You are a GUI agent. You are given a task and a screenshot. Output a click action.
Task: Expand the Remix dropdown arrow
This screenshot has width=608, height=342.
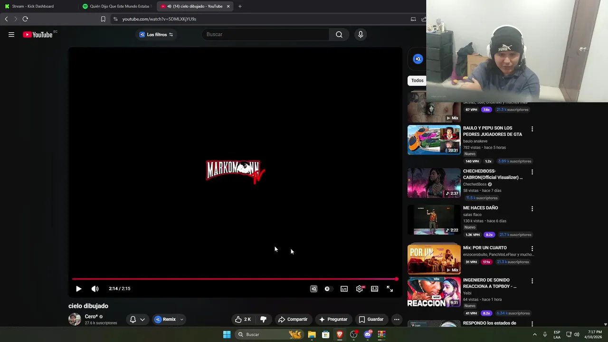(x=181, y=319)
